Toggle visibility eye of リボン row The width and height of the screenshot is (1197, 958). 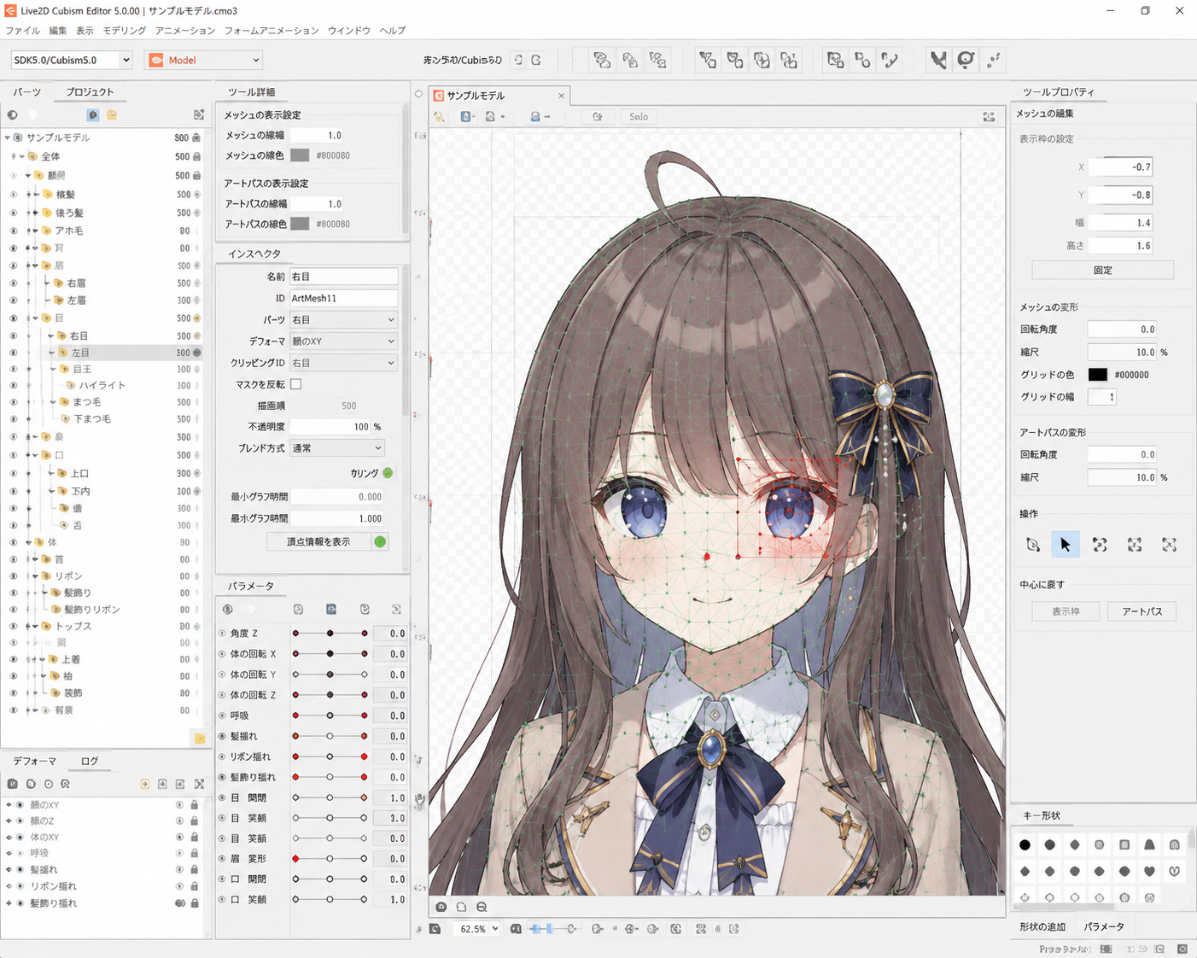(13, 576)
